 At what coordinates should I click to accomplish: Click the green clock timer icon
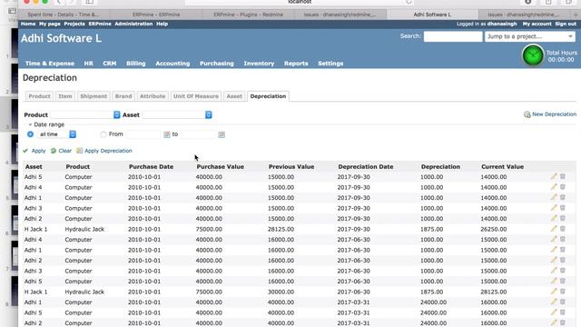click(x=533, y=55)
